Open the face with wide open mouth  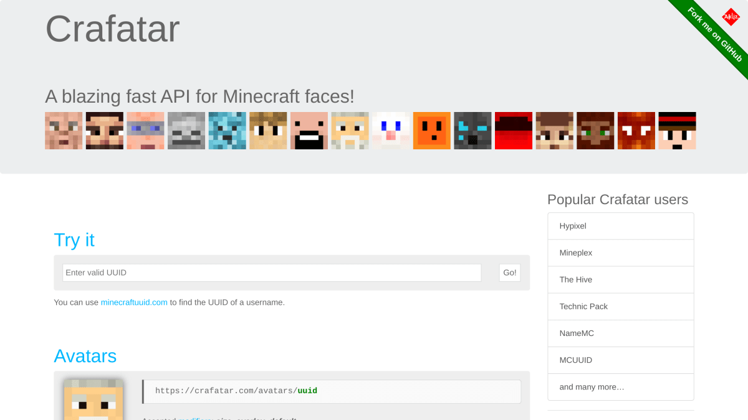pos(309,131)
